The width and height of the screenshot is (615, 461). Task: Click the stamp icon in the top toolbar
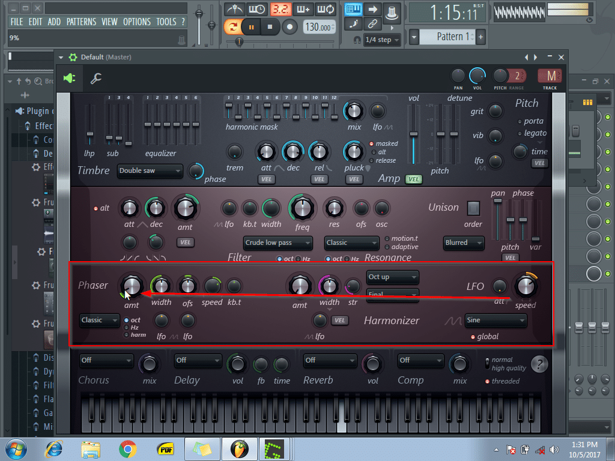392,13
